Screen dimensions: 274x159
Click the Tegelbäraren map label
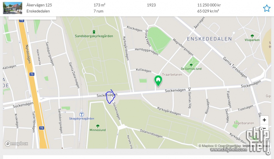tap(244, 123)
